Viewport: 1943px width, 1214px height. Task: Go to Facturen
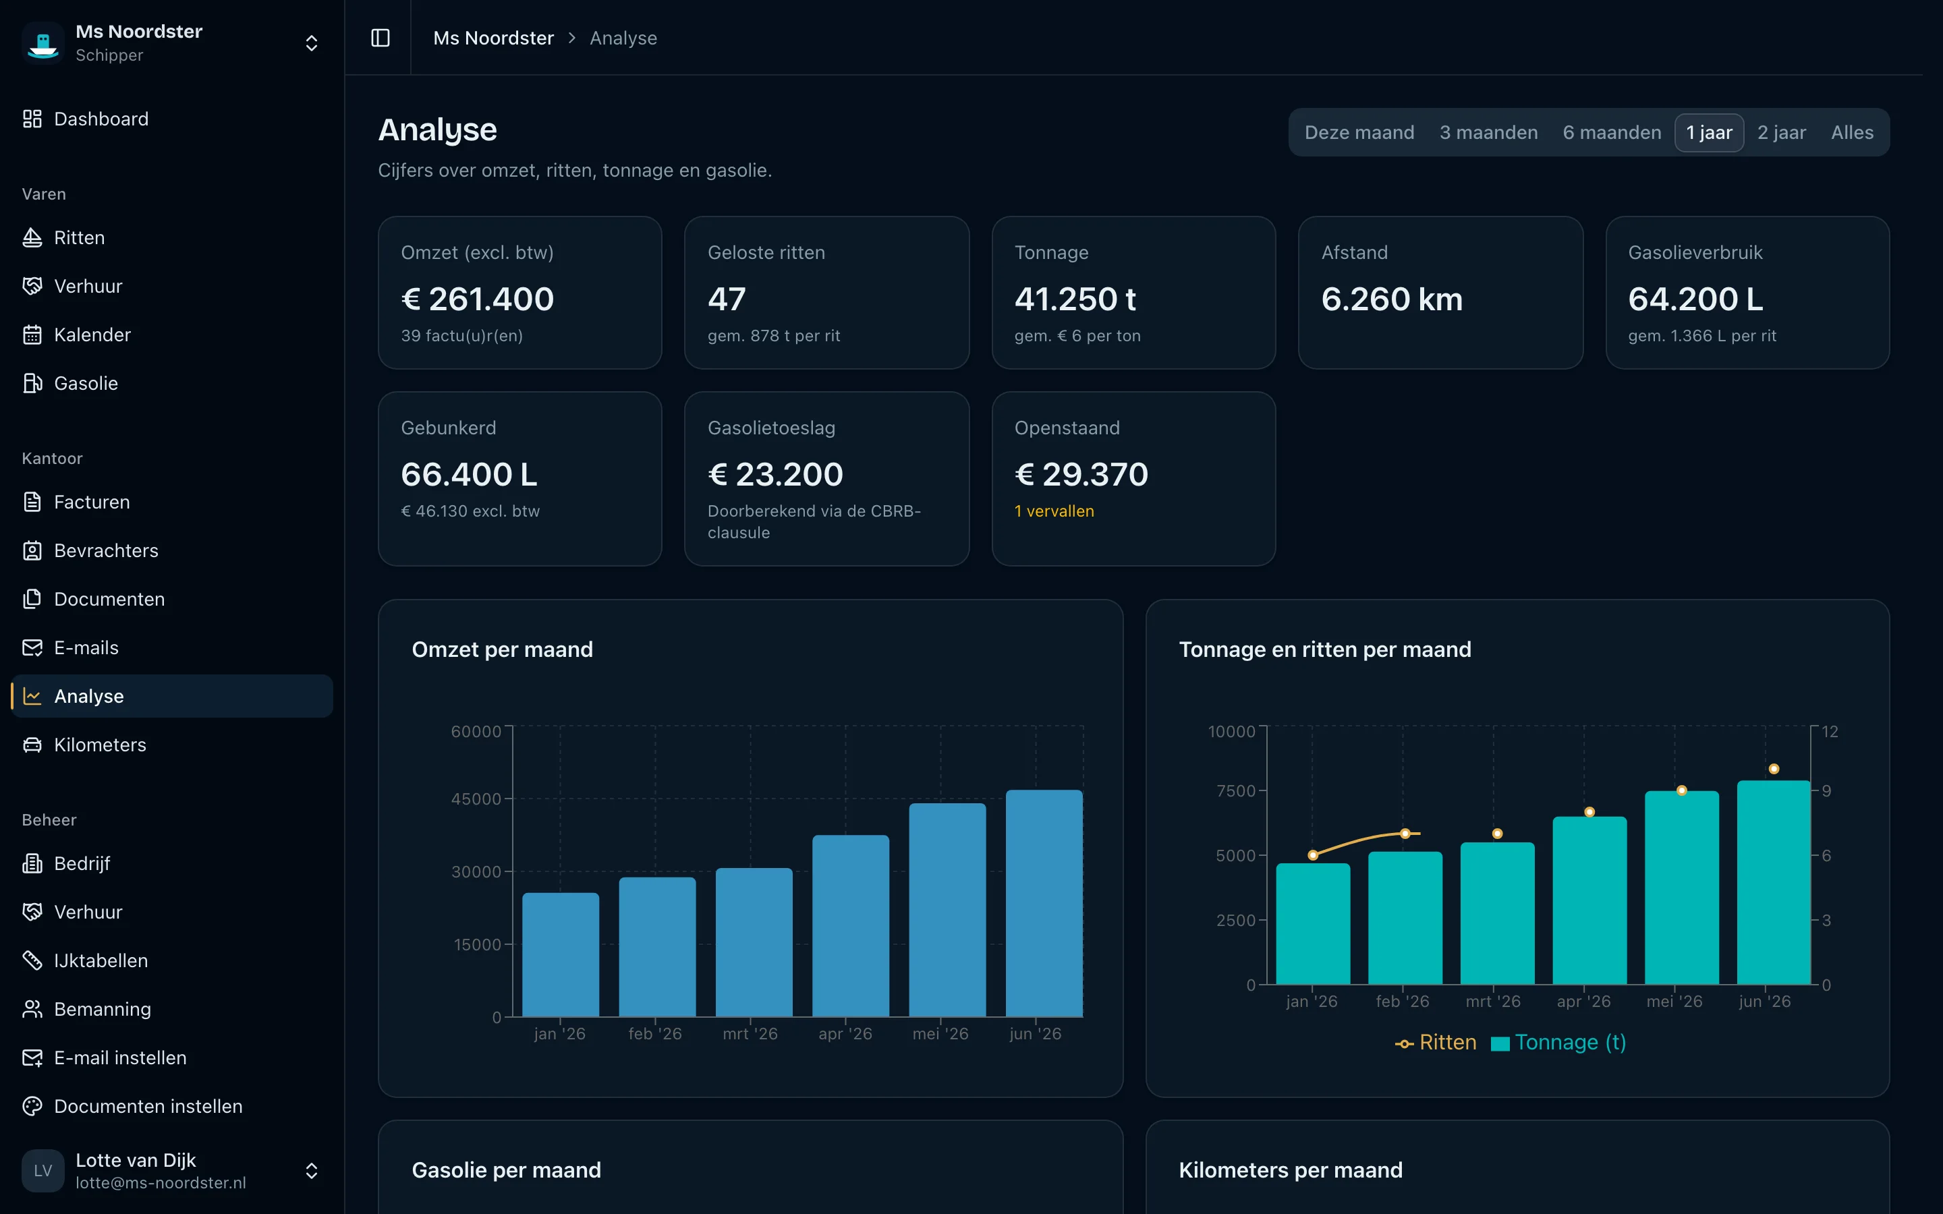(172, 502)
